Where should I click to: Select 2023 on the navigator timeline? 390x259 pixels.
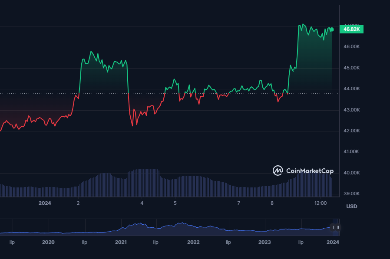264,242
